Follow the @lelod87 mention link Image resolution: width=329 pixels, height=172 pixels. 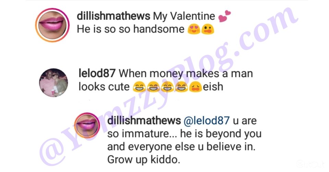pyautogui.click(x=206, y=120)
